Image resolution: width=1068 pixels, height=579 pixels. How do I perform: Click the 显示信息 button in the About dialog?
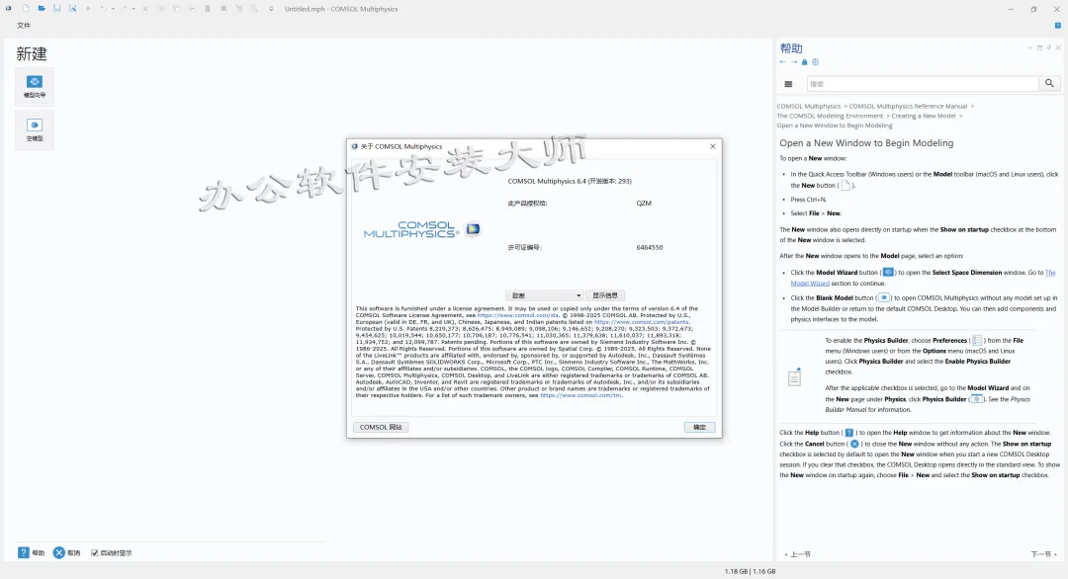(605, 295)
